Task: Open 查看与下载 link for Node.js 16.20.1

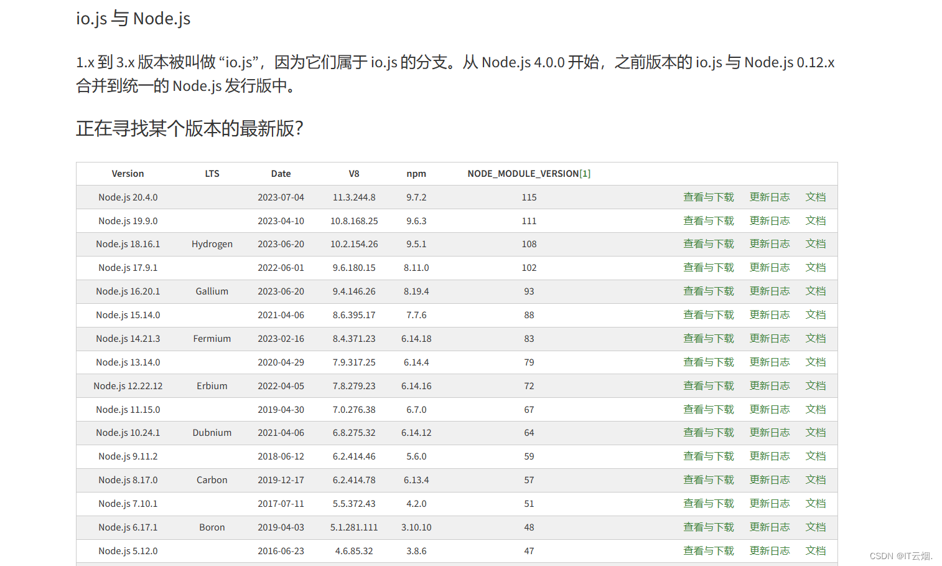Action: click(x=709, y=291)
